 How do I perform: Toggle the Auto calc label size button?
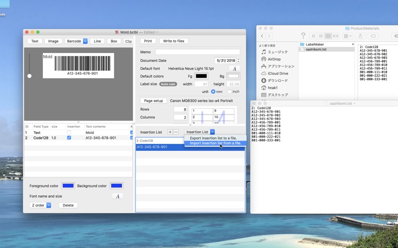pyautogui.click(x=168, y=84)
